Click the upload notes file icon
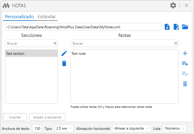Screen dimensions: 194x134 coord(167,27)
